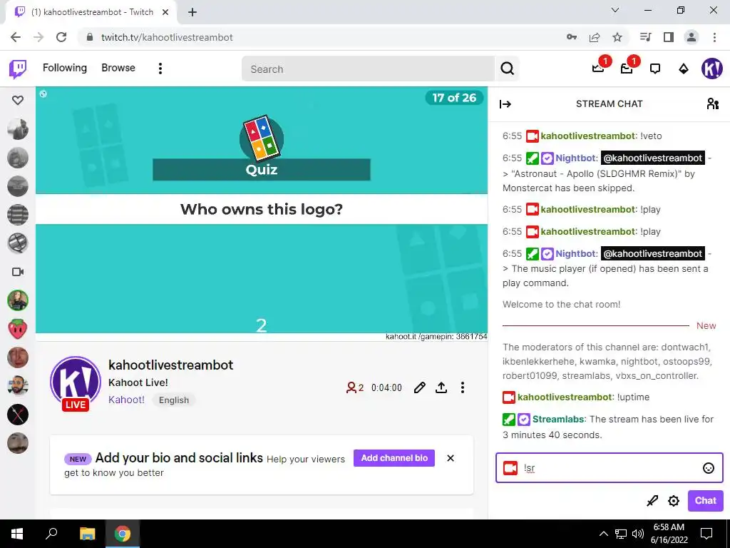Open the Windows Start menu
The height and width of the screenshot is (548, 730).
(x=17, y=534)
